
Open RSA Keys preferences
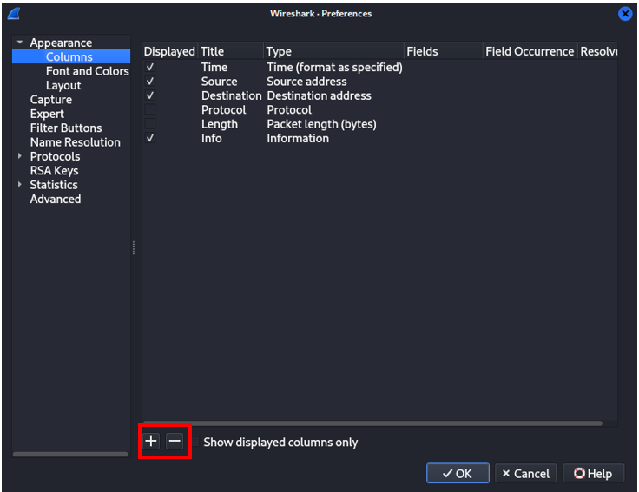[x=54, y=171]
